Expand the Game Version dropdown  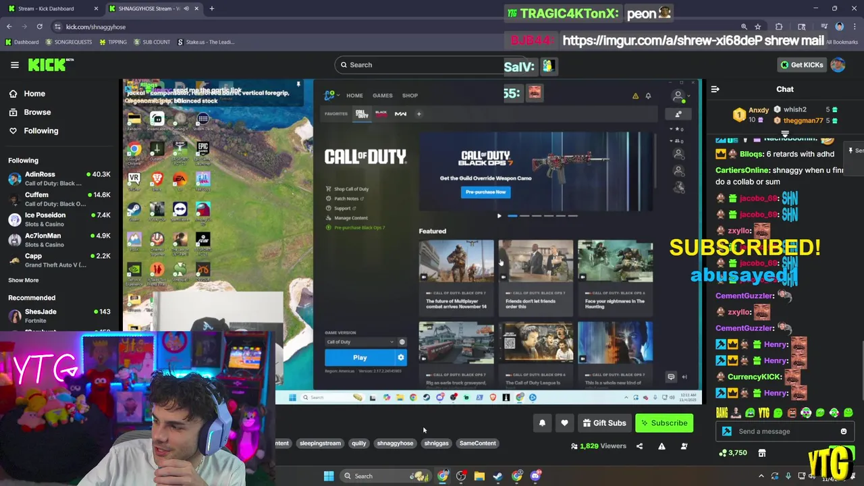(358, 342)
